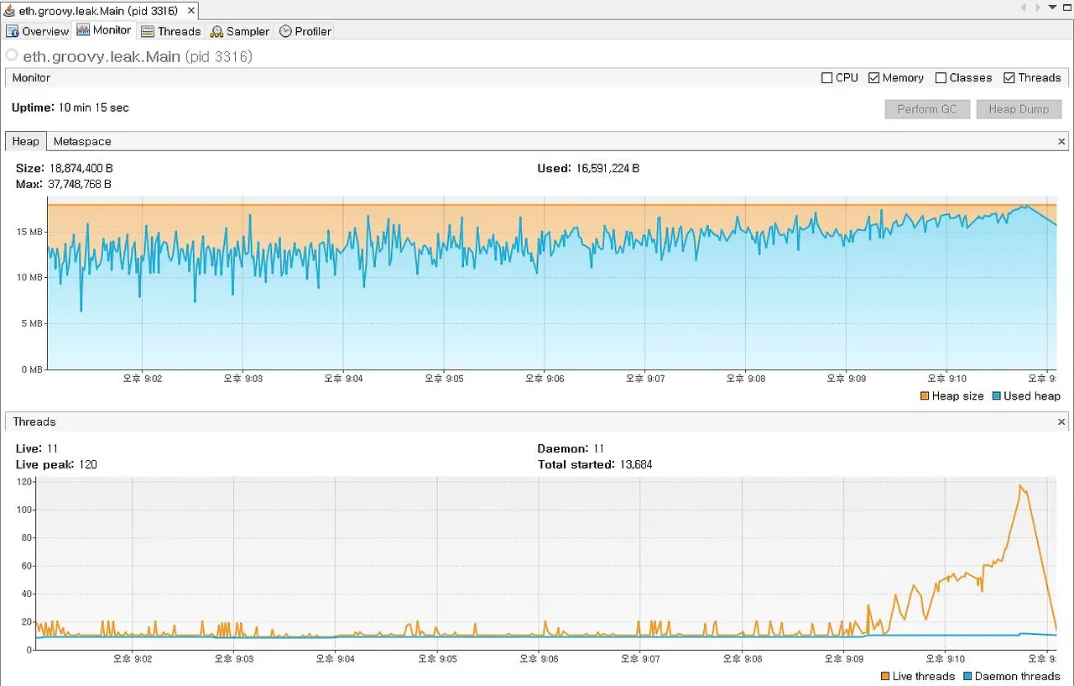Click the Sampler tab icon
Screen dimensions: 1074x686
point(216,31)
